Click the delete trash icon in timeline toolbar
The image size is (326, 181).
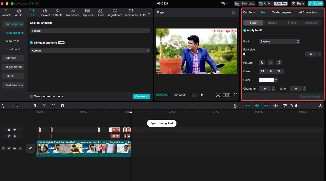tap(63, 106)
